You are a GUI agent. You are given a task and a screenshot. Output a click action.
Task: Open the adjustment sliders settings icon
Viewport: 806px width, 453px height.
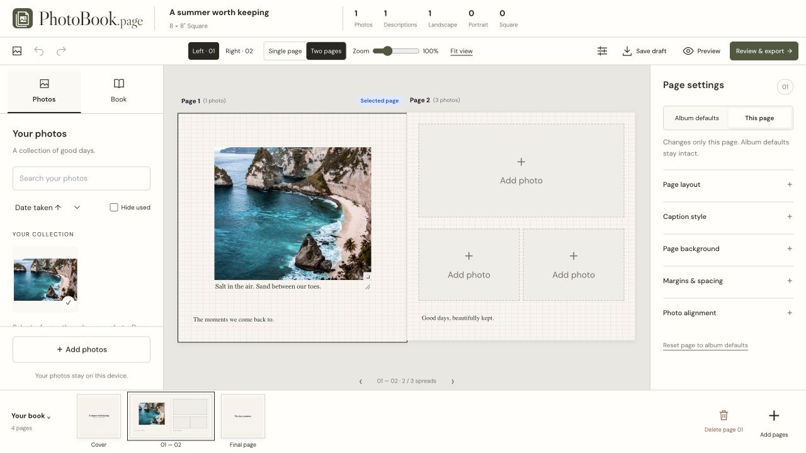602,51
